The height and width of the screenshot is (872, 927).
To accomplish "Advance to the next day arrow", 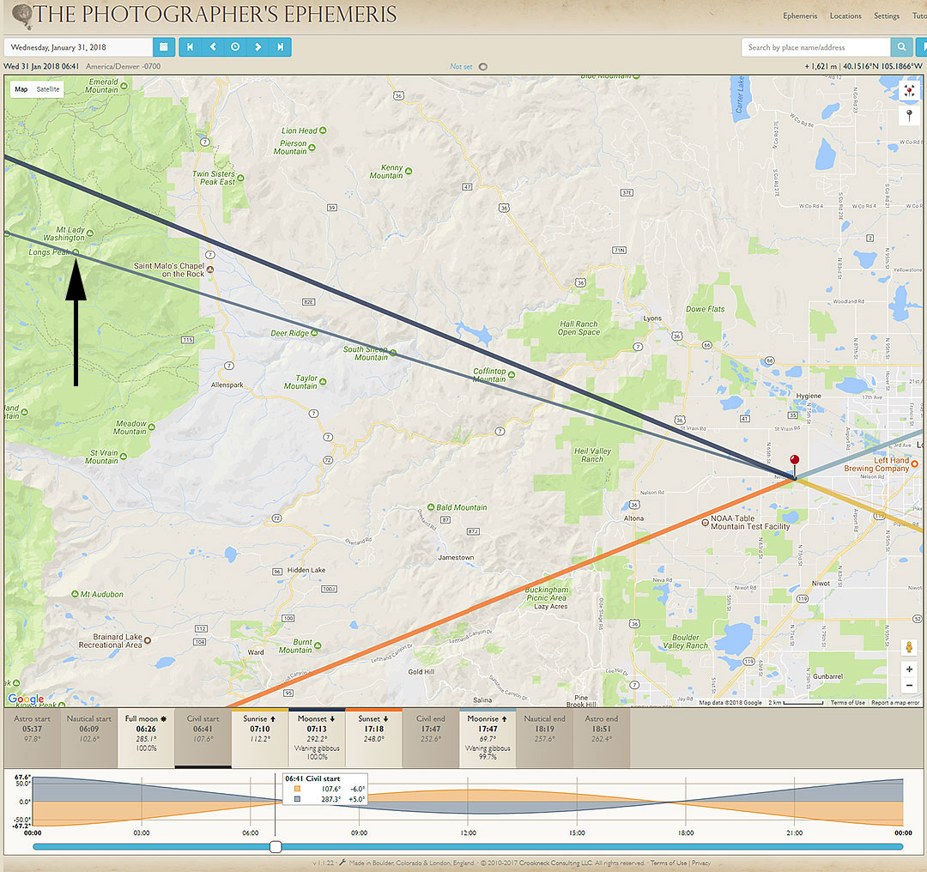I will pos(257,47).
